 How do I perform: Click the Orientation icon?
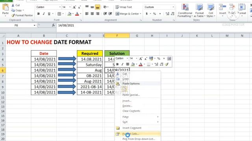pos(105,7)
